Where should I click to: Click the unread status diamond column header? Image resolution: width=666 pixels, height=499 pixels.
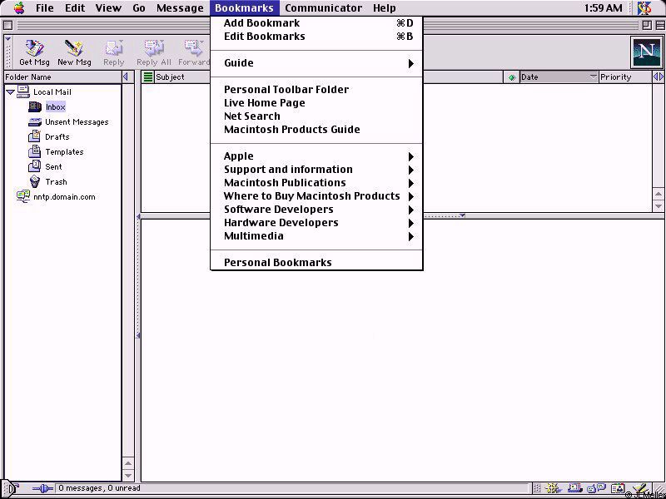tap(511, 77)
